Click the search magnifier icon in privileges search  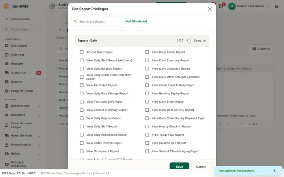tap(75, 22)
